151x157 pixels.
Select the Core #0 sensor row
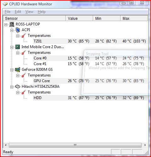coord(91,58)
